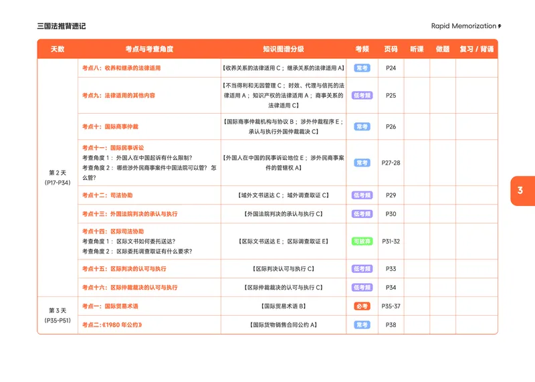Click page number P33
Screen dimensions: 535x382
pos(391,269)
